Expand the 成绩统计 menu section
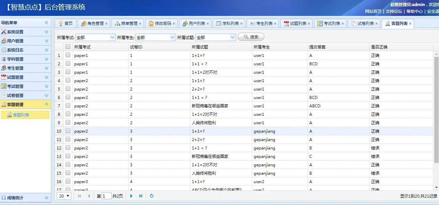 click(x=47, y=198)
